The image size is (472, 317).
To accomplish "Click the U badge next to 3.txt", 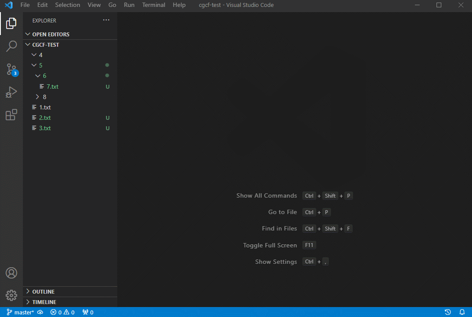I will coord(107,128).
